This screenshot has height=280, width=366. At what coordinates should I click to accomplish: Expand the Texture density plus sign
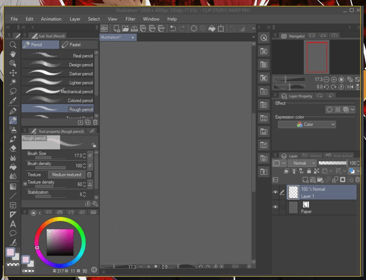point(25,184)
